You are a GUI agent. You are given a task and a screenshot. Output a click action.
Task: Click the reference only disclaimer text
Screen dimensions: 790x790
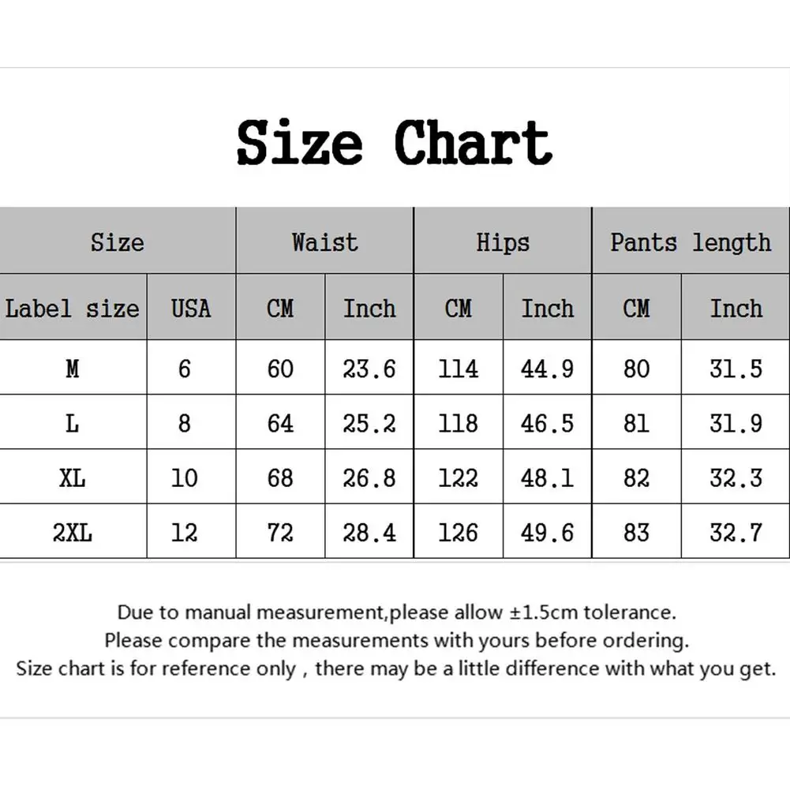396,668
